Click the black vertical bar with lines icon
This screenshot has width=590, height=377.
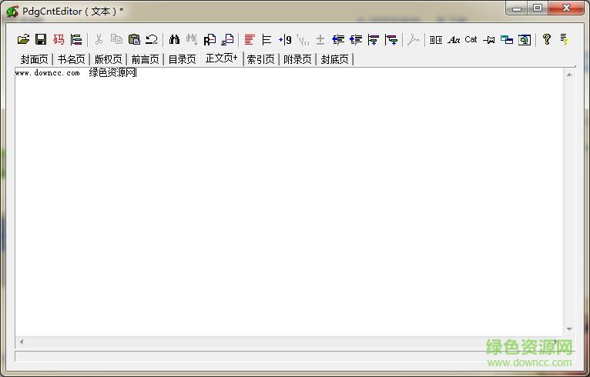coord(267,39)
